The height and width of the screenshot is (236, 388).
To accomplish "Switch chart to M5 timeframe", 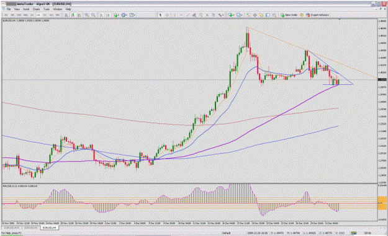I will (x=12, y=15).
